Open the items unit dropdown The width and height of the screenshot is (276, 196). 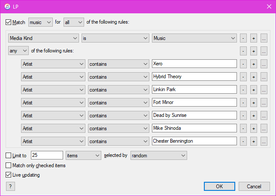tap(83, 156)
